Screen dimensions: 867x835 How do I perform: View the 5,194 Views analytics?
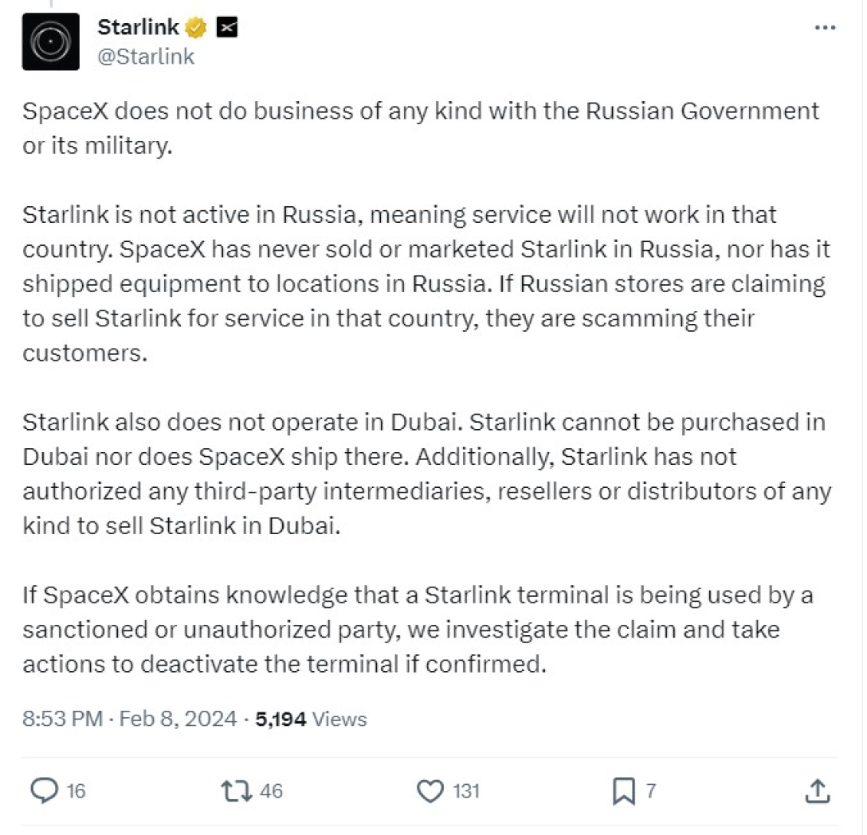tap(311, 719)
